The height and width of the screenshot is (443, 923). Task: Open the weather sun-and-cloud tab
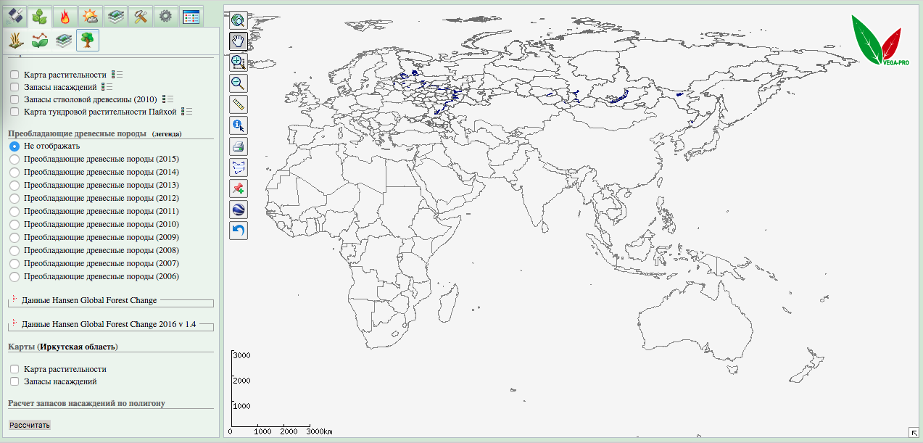point(91,16)
